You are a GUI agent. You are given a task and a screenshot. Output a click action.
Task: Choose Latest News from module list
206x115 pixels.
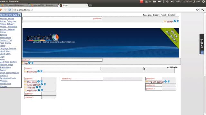(5, 51)
